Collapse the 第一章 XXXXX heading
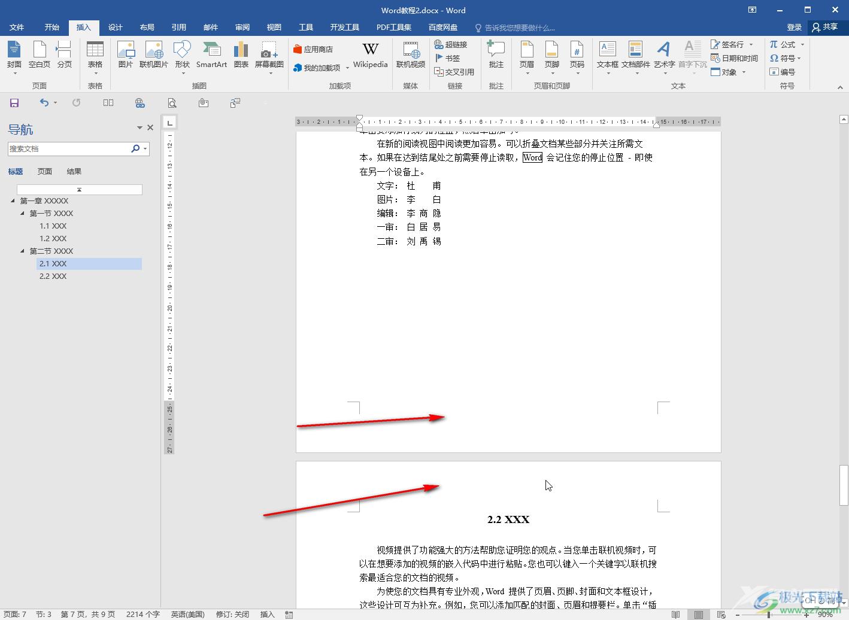This screenshot has width=849, height=620. click(13, 200)
